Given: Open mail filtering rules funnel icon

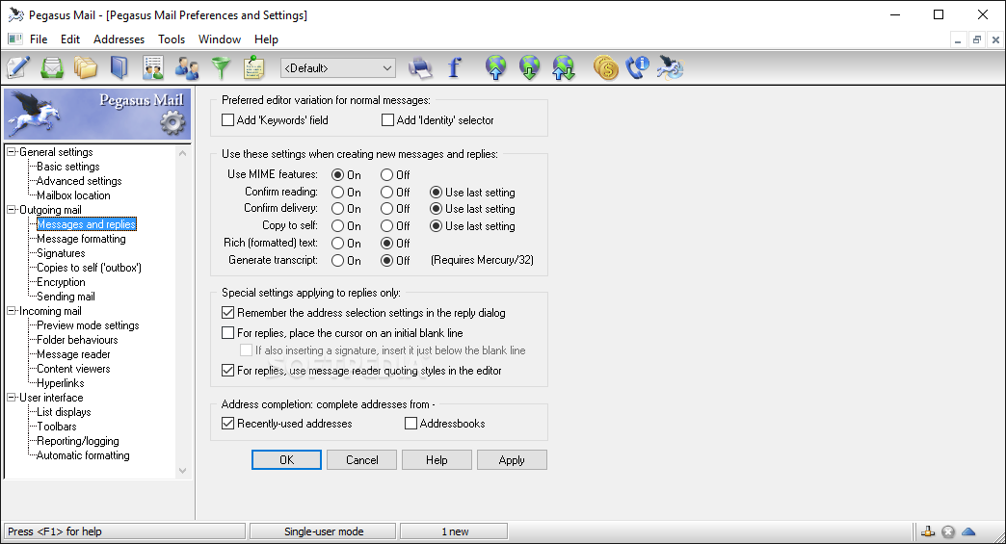Looking at the screenshot, I should tap(221, 67).
